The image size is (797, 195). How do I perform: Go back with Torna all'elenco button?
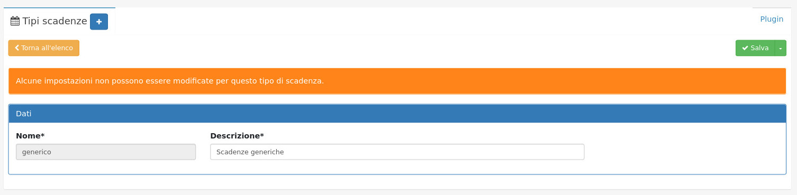pyautogui.click(x=44, y=48)
